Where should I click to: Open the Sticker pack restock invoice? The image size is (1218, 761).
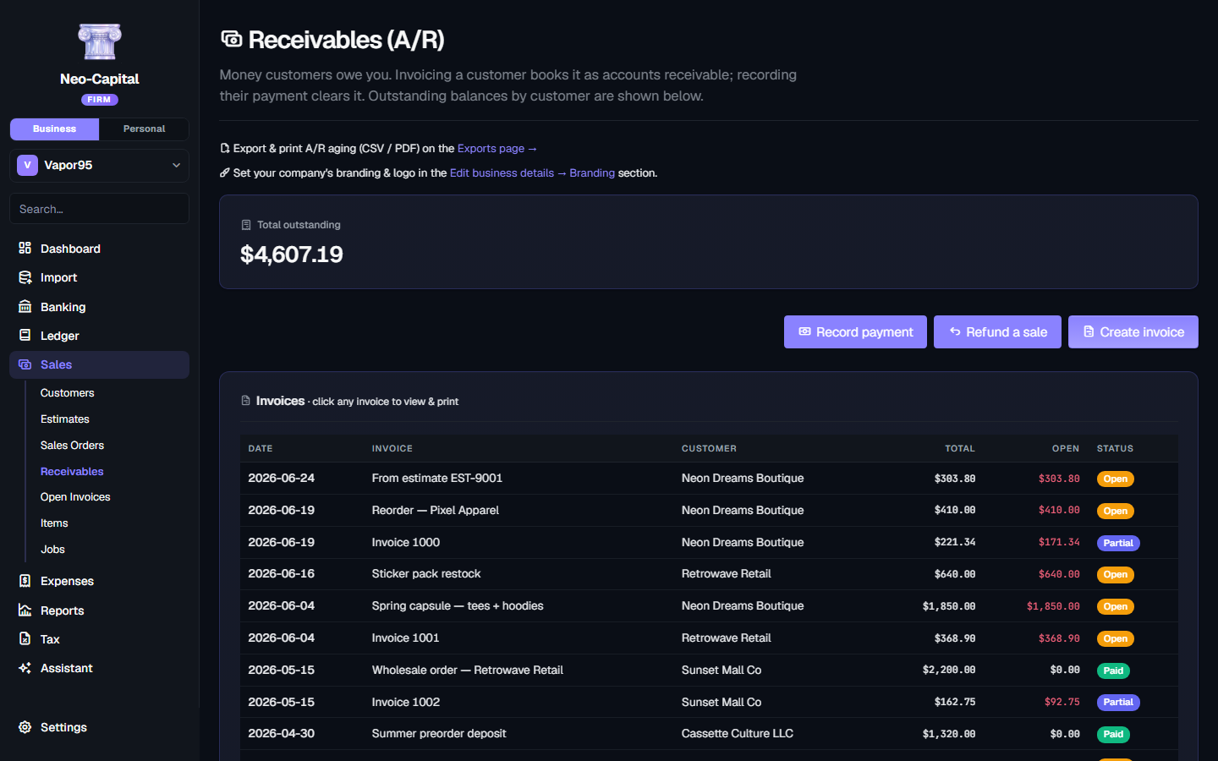pyautogui.click(x=709, y=574)
